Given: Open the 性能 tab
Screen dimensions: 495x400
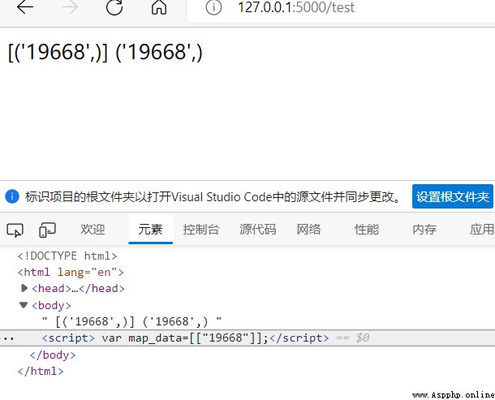Looking at the screenshot, I should (367, 230).
